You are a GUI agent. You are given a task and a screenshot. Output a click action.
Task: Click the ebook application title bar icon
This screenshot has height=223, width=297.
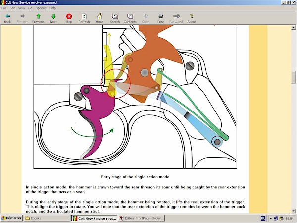pyautogui.click(x=2, y=2)
